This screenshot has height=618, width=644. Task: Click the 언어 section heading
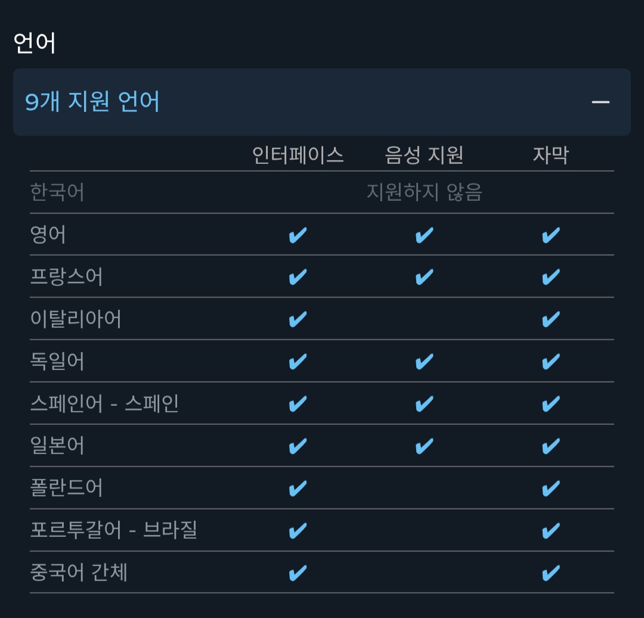pyautogui.click(x=35, y=43)
